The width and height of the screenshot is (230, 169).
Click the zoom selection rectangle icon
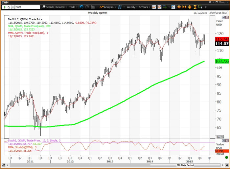(x=200, y=7)
